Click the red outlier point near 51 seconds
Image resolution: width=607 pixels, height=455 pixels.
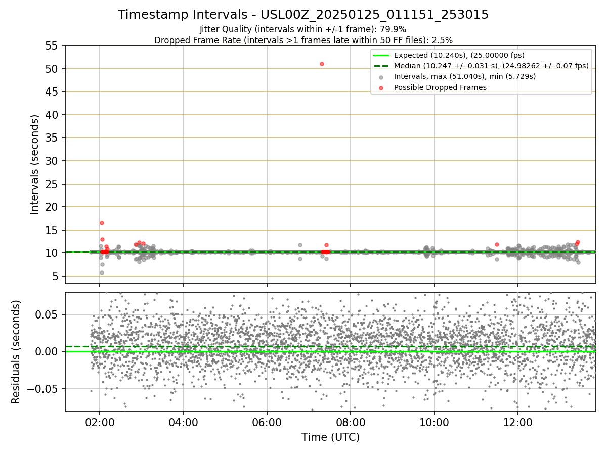point(322,64)
